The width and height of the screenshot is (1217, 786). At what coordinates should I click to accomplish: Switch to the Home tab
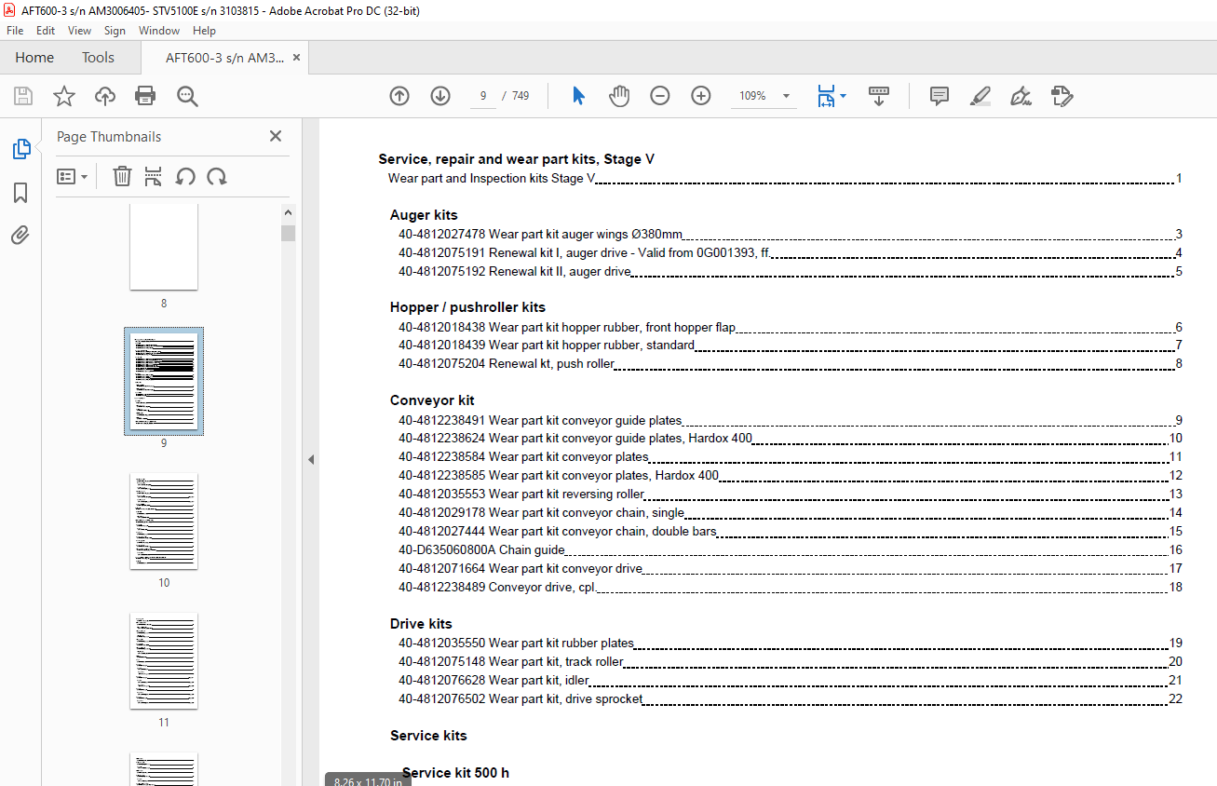(x=34, y=58)
